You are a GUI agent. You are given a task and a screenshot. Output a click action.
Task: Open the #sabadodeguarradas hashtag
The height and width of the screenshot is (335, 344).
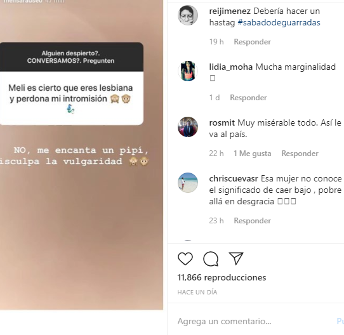click(279, 22)
